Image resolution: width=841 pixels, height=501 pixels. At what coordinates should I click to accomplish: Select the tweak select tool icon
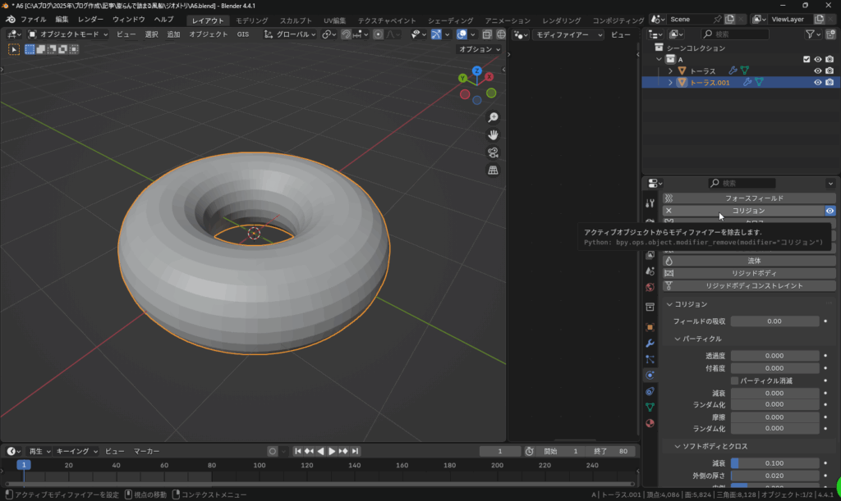[x=14, y=49]
